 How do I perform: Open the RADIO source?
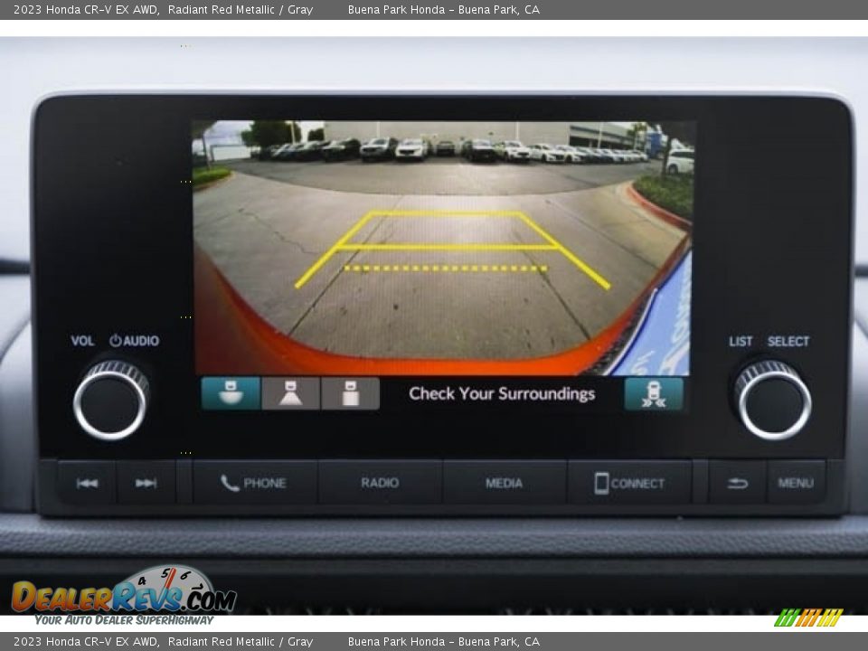pyautogui.click(x=380, y=483)
